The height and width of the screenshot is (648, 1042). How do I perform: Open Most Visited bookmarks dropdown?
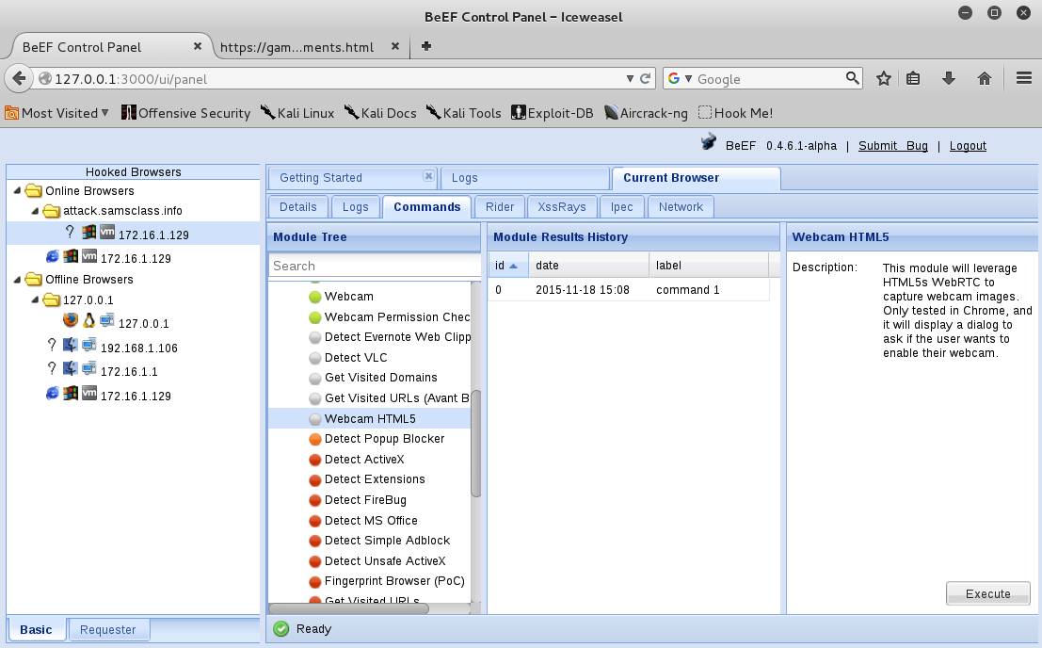pos(57,113)
